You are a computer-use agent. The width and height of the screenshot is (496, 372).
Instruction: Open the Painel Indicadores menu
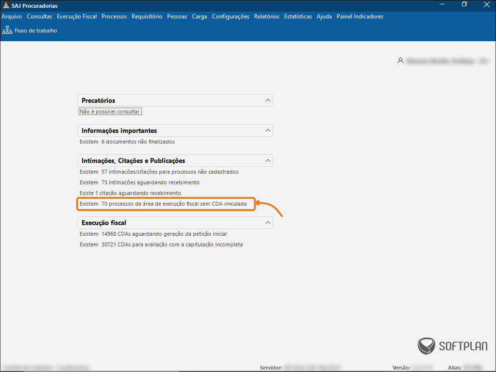[360, 16]
